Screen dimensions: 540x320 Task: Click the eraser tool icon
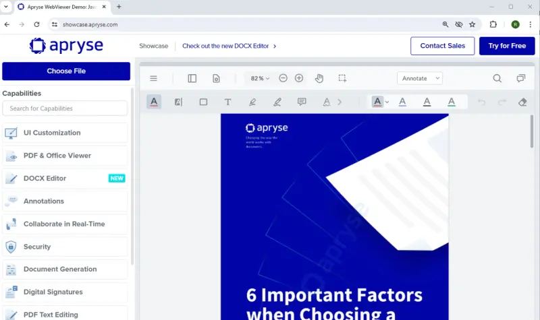[x=522, y=102]
